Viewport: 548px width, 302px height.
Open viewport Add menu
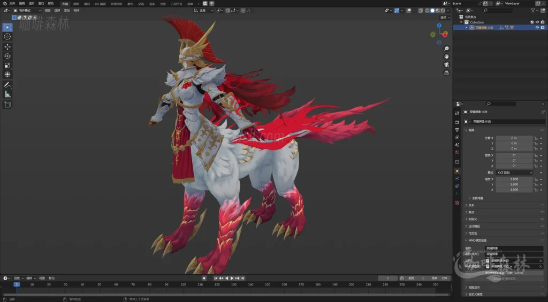click(67, 11)
